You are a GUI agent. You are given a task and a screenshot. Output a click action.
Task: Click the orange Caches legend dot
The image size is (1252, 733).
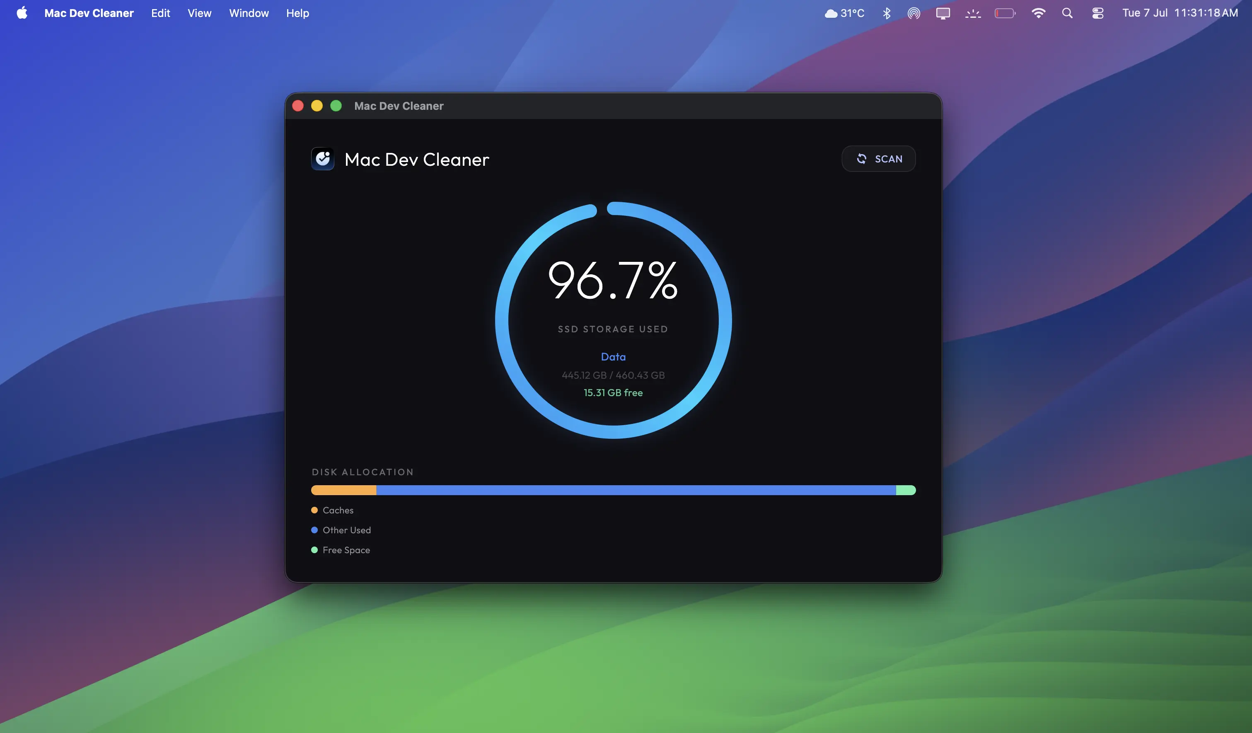pos(314,510)
